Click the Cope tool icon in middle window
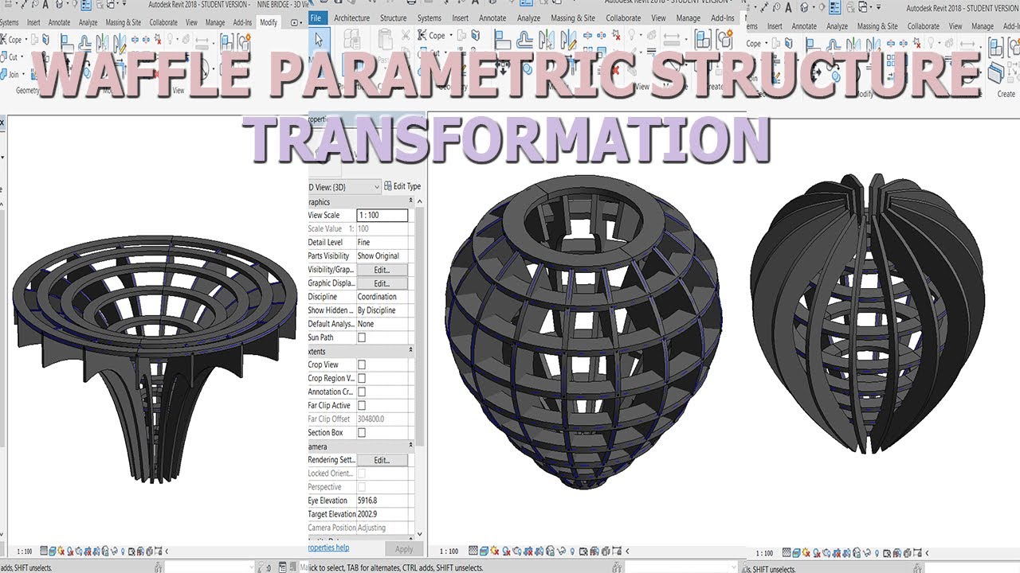Image resolution: width=1020 pixels, height=573 pixels. point(422,35)
